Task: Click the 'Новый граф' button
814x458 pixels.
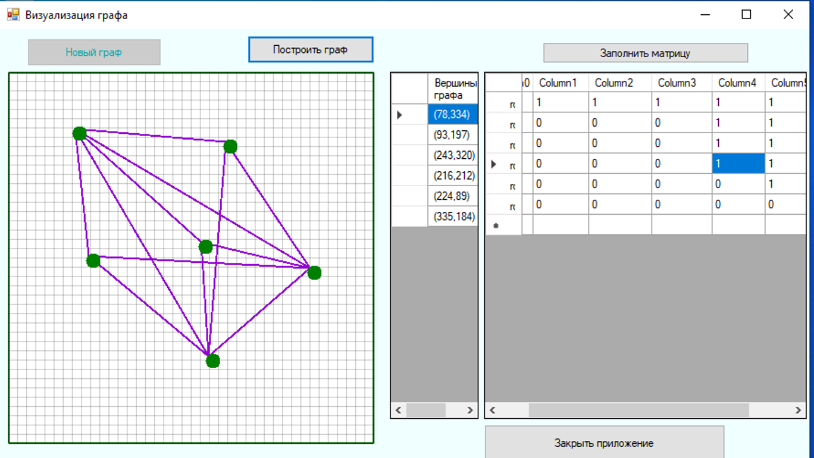Action: [x=94, y=52]
